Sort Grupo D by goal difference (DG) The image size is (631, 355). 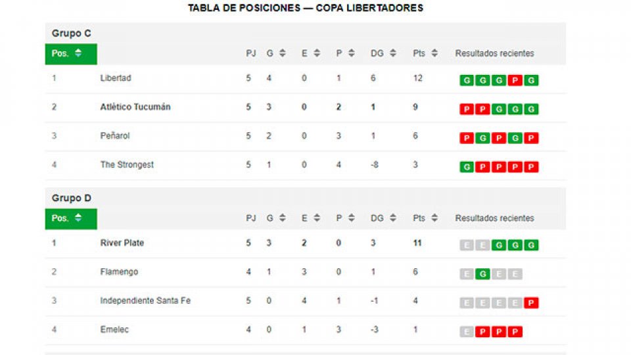tap(383, 218)
